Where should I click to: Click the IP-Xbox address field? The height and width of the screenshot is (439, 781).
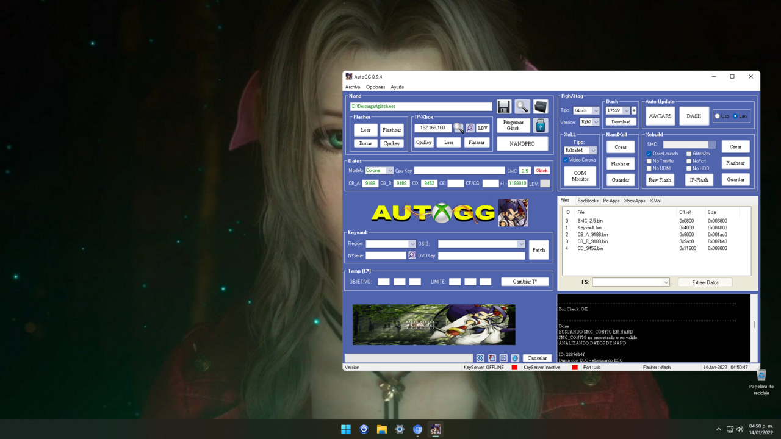pos(433,128)
